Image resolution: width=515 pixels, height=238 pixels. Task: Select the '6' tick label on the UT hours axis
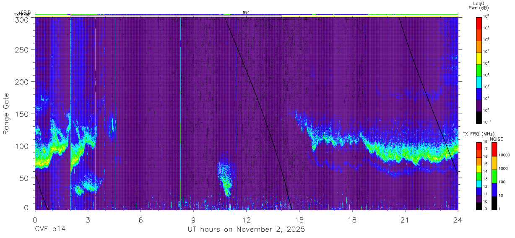140,220
